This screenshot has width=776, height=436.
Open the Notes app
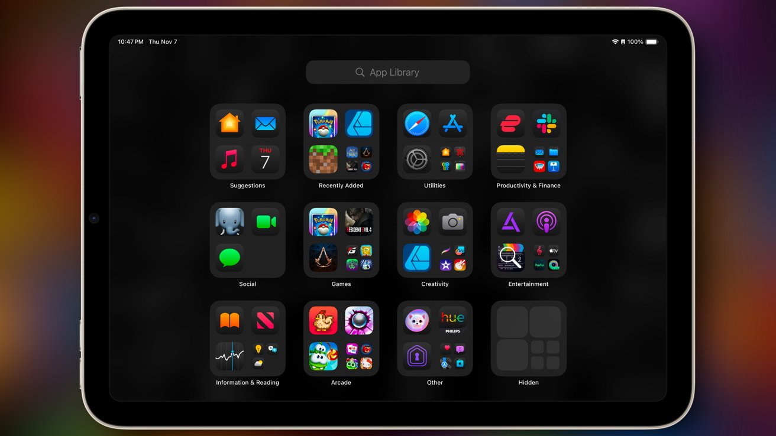coord(511,160)
